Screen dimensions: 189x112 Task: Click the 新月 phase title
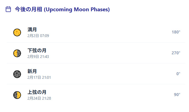[32, 71]
